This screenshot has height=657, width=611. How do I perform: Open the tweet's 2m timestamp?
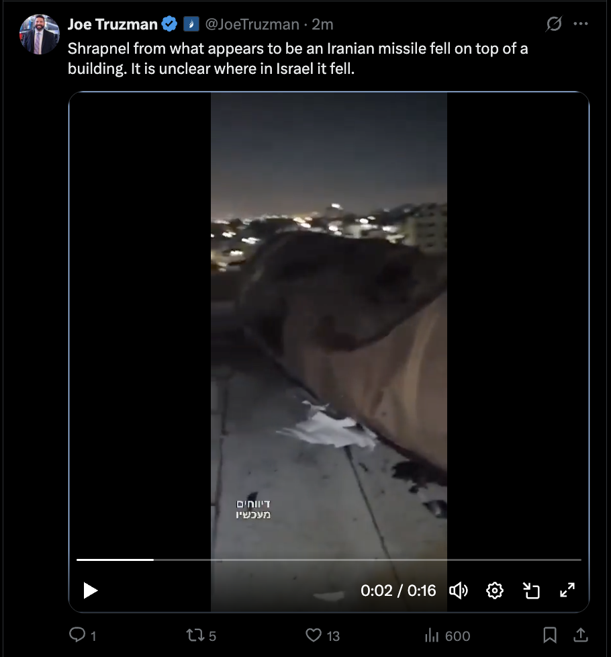tap(322, 24)
